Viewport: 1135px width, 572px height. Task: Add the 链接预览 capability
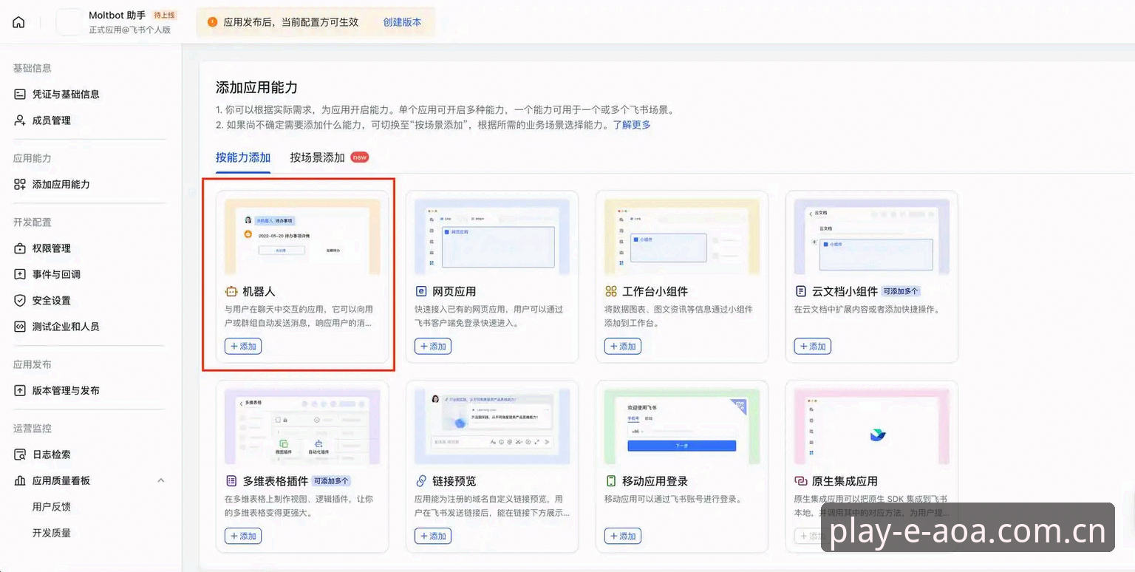point(433,536)
